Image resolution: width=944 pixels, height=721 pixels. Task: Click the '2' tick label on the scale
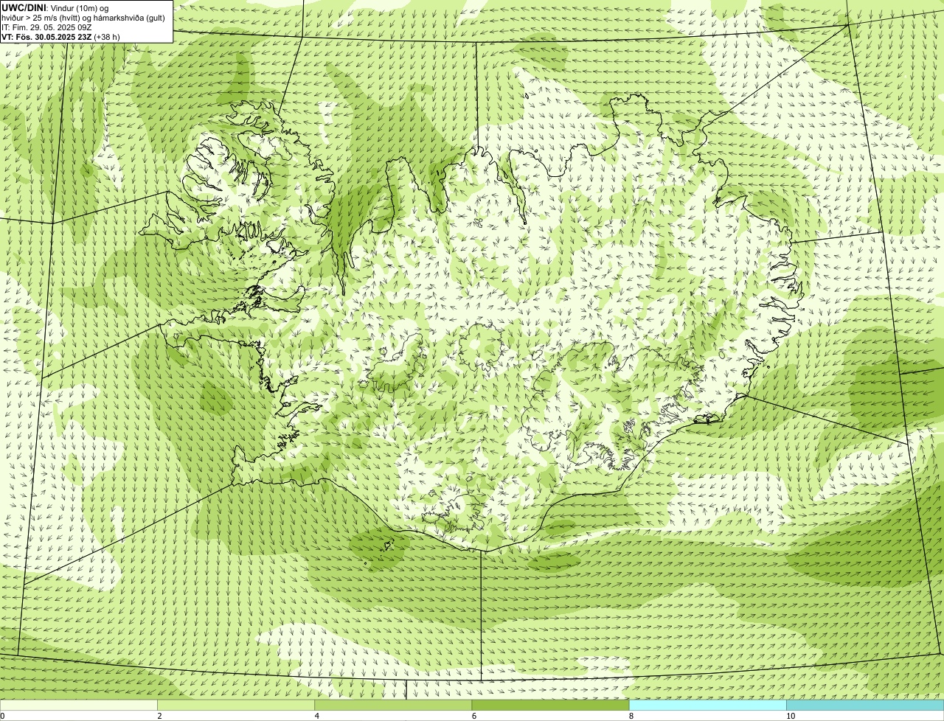(x=159, y=716)
